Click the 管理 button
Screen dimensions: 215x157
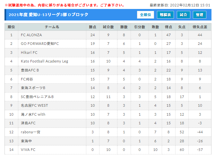200,15
